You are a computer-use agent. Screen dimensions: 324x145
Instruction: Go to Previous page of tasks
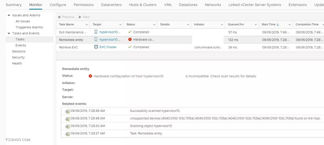(x=66, y=17)
